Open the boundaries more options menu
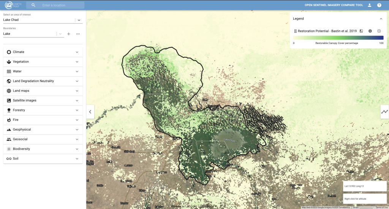389x209 pixels. tap(78, 34)
